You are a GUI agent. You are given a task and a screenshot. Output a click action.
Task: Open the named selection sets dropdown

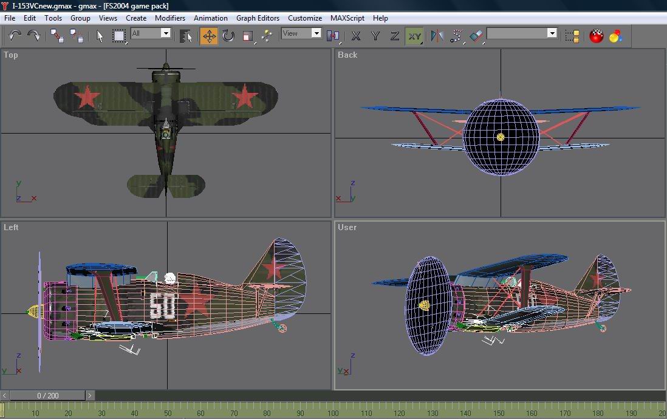[552, 33]
